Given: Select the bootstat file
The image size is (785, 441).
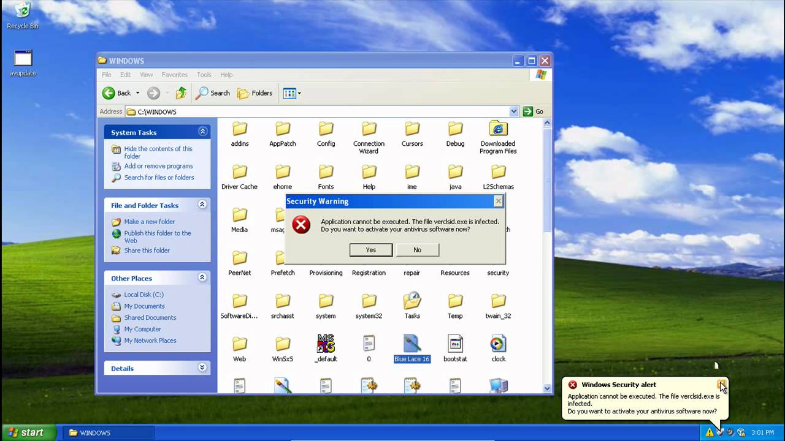Looking at the screenshot, I should click(455, 349).
